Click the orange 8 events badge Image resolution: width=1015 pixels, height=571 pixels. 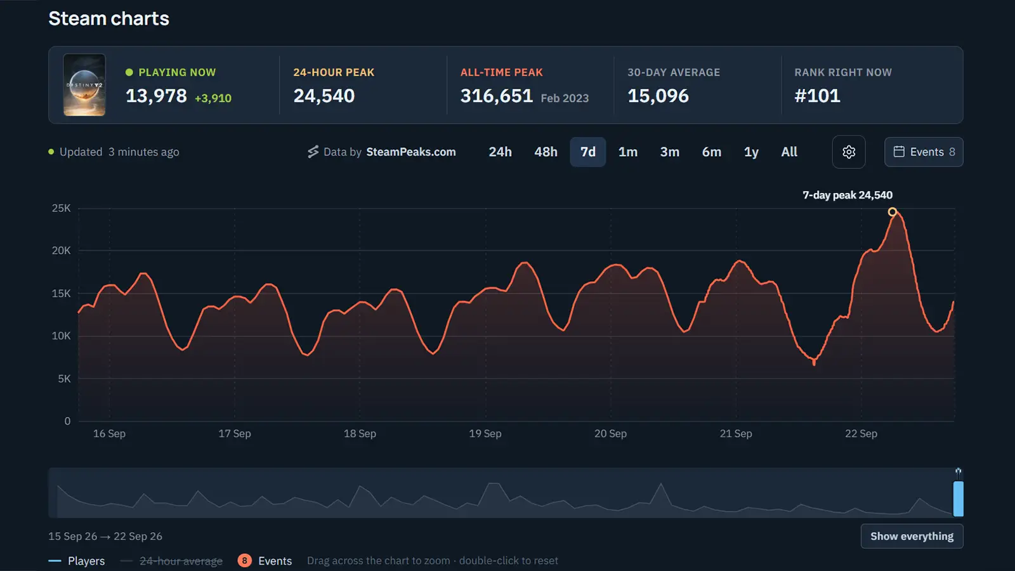pos(244,561)
